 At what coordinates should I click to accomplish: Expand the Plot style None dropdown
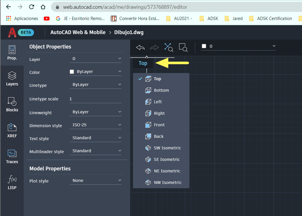(x=96, y=180)
